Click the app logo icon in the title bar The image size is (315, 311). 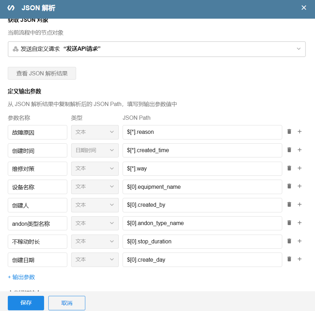click(x=11, y=7)
